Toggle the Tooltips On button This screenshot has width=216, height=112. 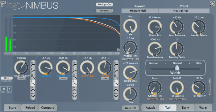[104, 4]
